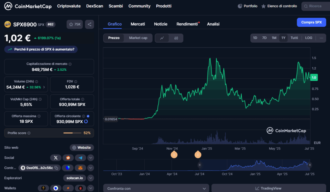Image resolution: width=330 pixels, height=192 pixels.
Task: Expand more Wallets options
Action: pos(91,188)
